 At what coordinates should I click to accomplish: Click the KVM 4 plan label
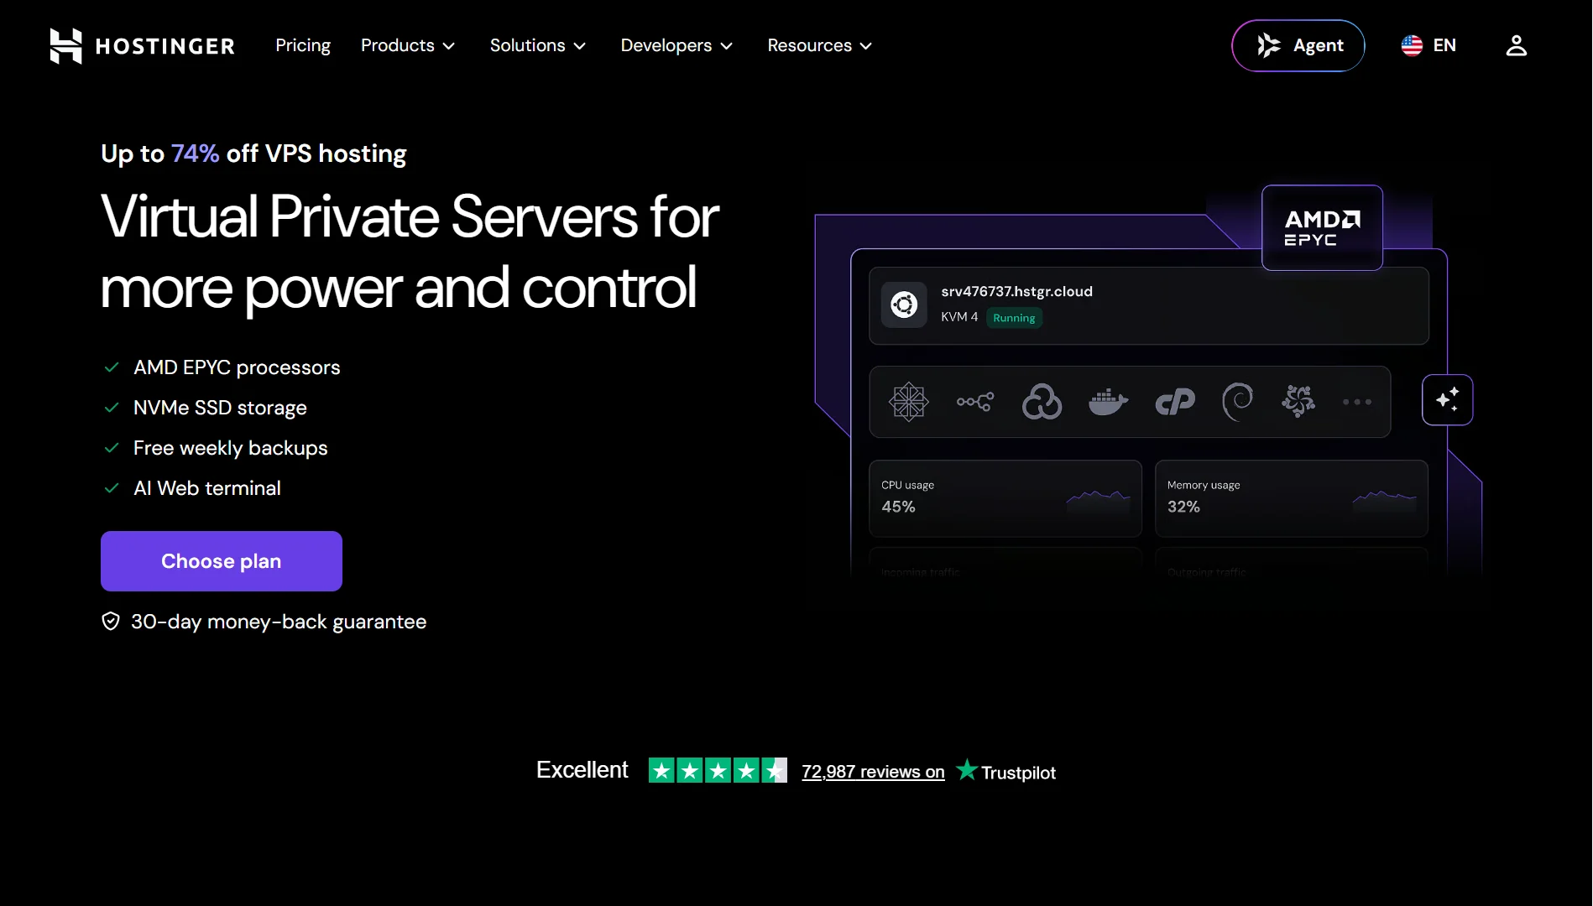point(959,317)
